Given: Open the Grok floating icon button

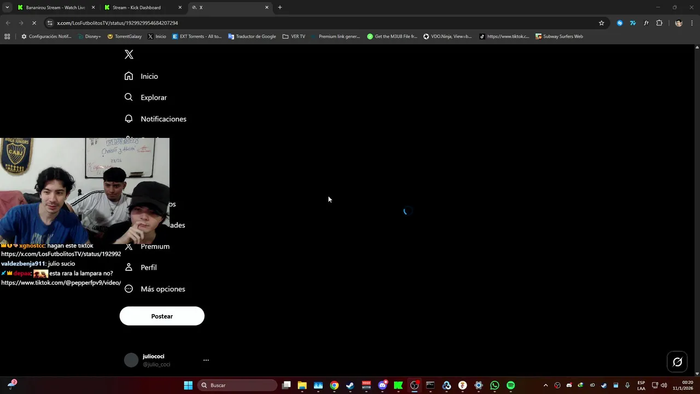Looking at the screenshot, I should [677, 362].
